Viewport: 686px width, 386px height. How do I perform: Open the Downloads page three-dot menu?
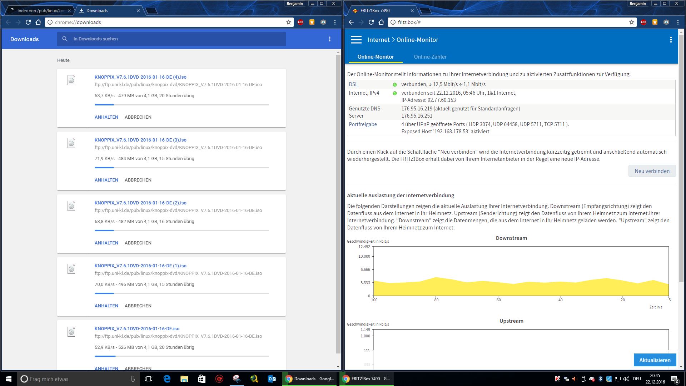(329, 39)
